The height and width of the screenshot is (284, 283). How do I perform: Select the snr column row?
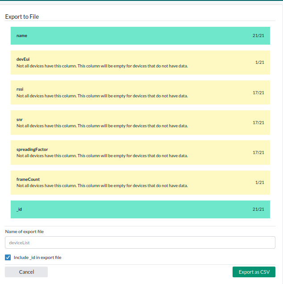tap(140, 122)
